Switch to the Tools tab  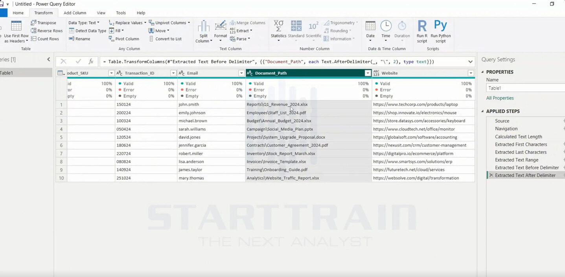tap(121, 13)
